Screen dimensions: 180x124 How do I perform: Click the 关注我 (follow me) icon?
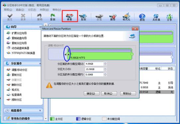click(156, 18)
